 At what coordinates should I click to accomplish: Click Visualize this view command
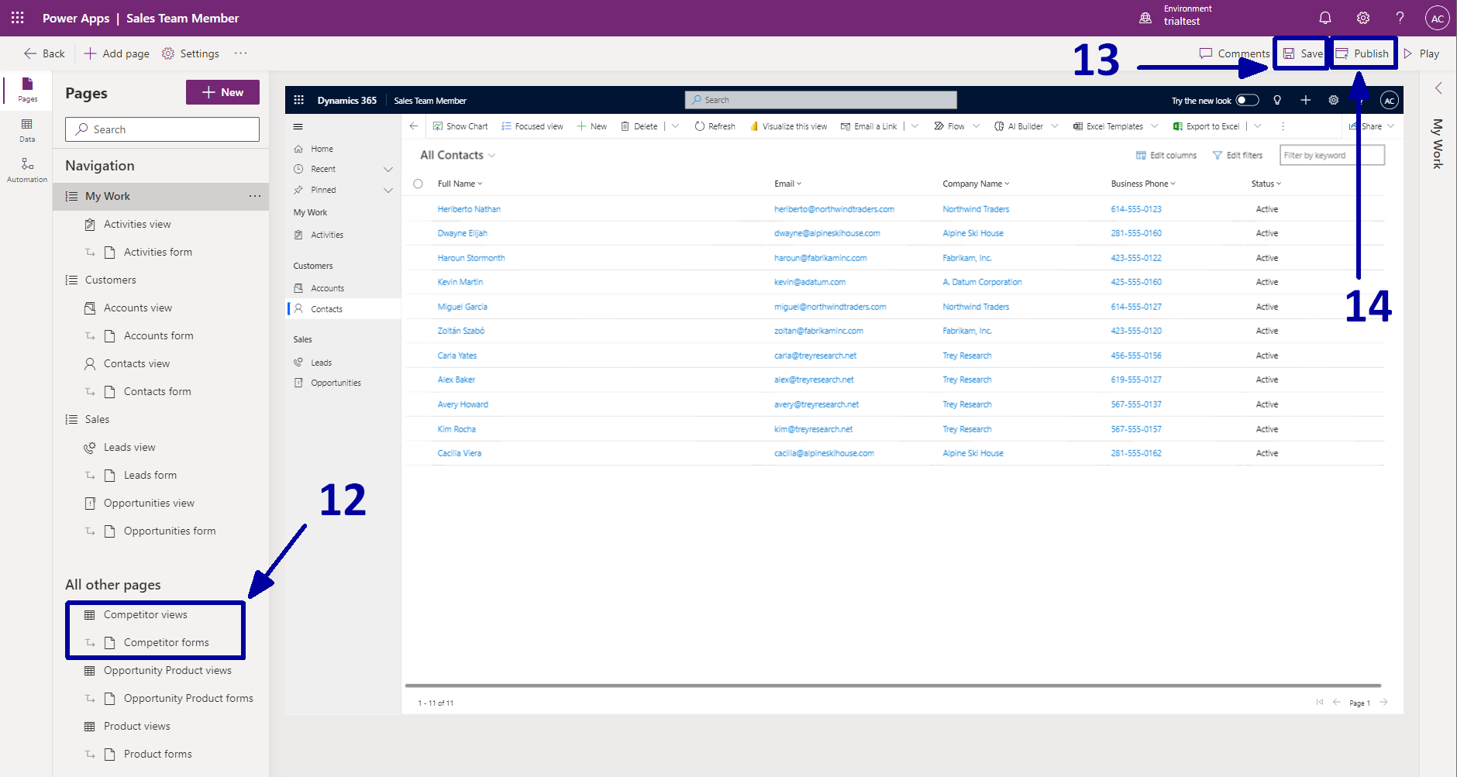coord(788,126)
